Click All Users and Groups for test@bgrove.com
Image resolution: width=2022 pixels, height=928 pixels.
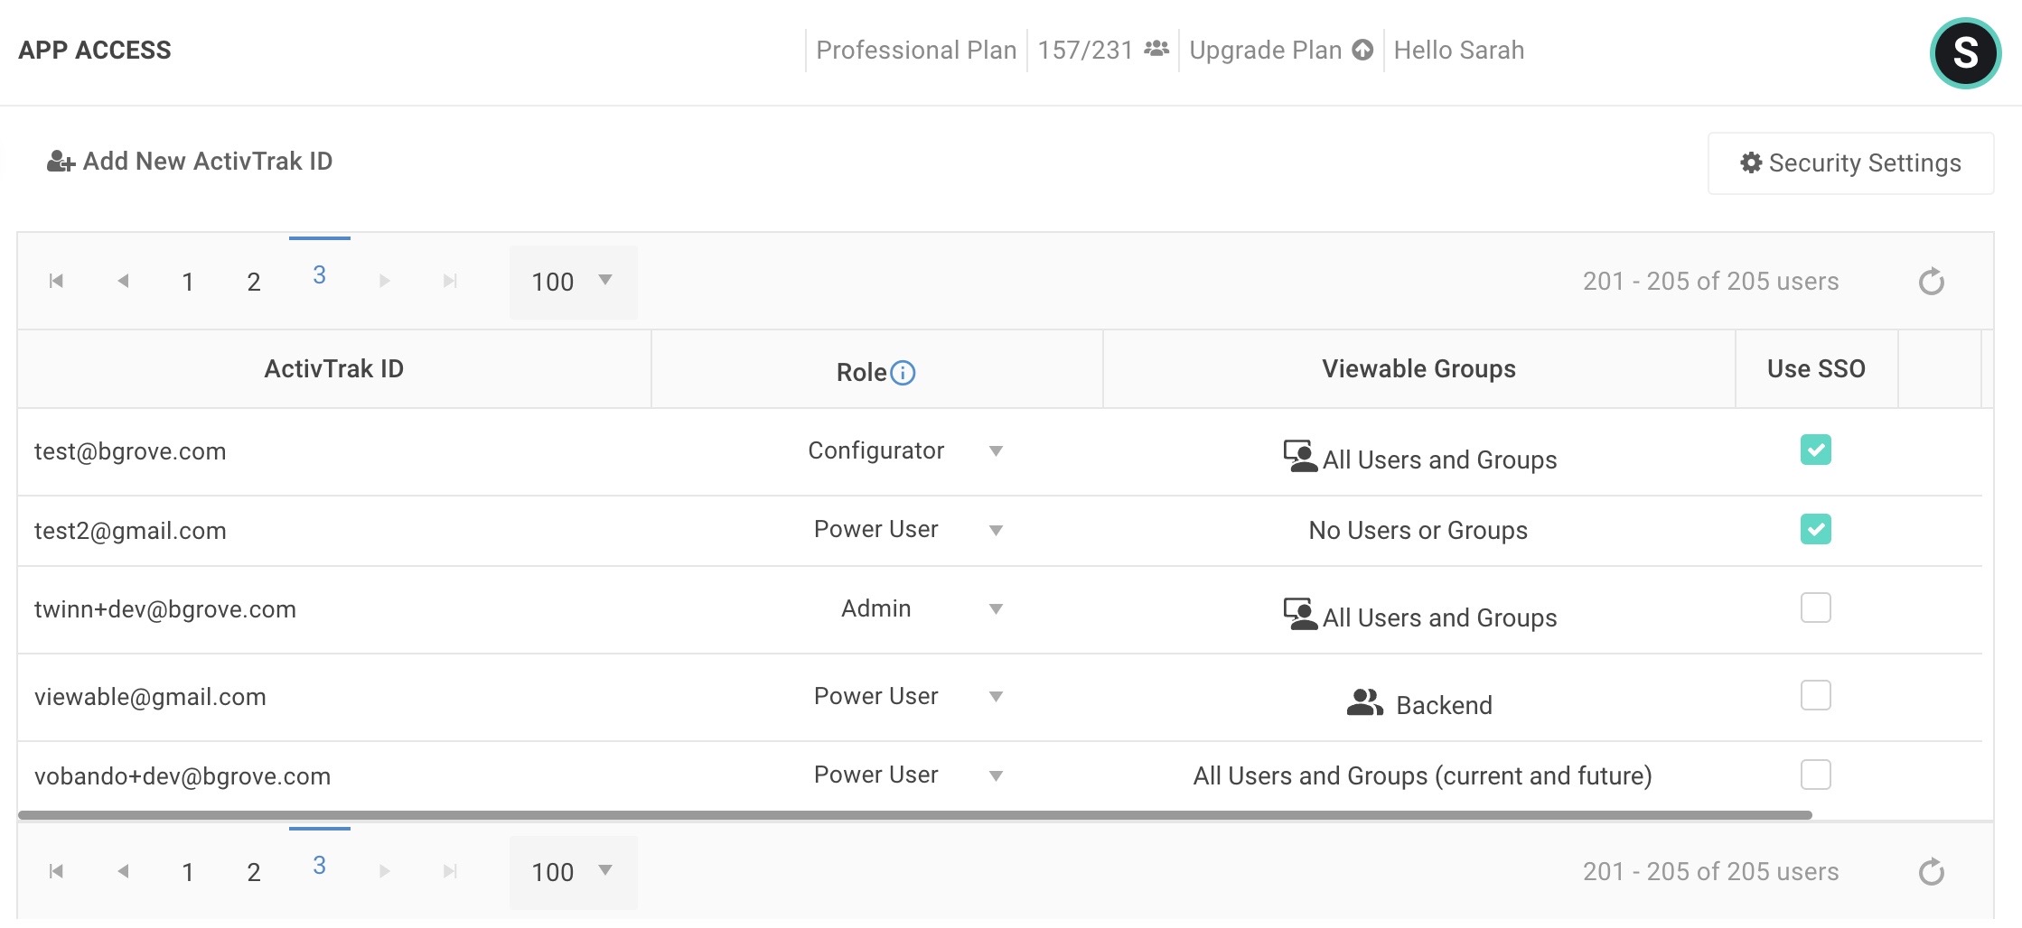[1439, 459]
